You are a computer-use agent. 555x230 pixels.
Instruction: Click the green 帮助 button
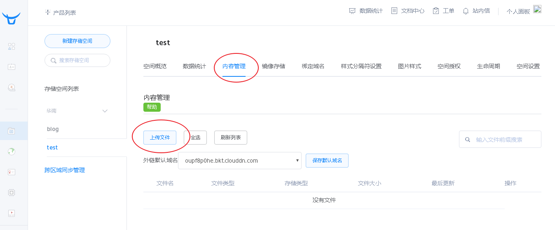(x=152, y=107)
